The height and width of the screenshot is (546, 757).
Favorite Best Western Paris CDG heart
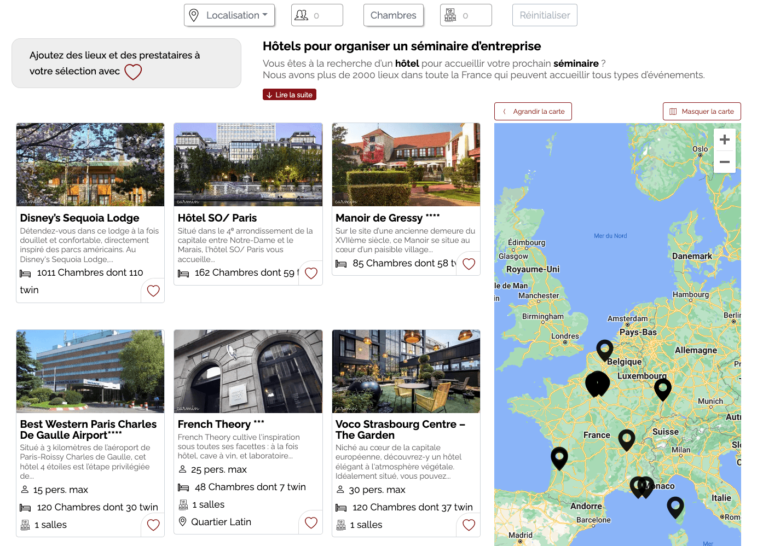(x=153, y=525)
